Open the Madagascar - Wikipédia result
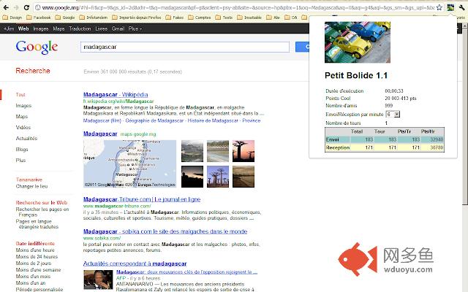 [116, 95]
